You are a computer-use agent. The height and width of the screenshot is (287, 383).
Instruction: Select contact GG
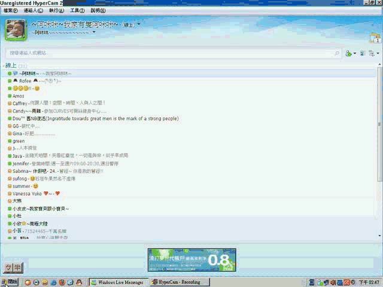(23, 126)
